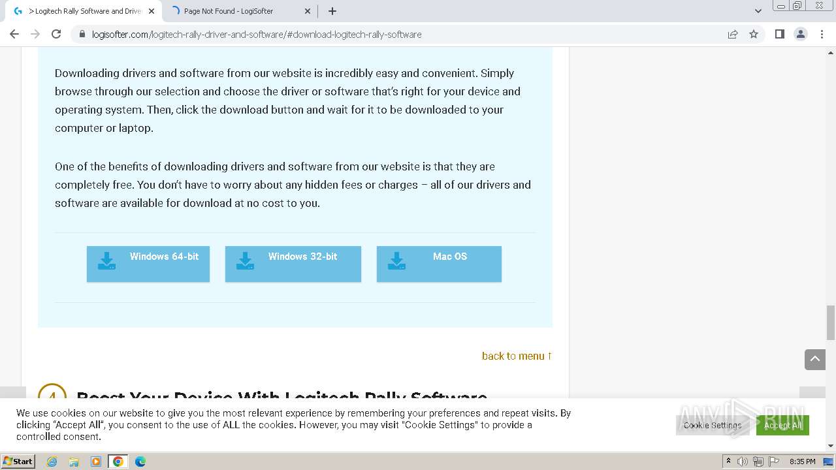Viewport: 836px width, 470px height.
Task: Download Mac OS driver
Action: point(439,264)
